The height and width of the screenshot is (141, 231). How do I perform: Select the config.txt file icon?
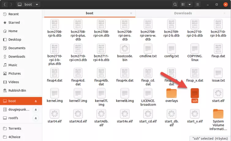(x=171, y=48)
